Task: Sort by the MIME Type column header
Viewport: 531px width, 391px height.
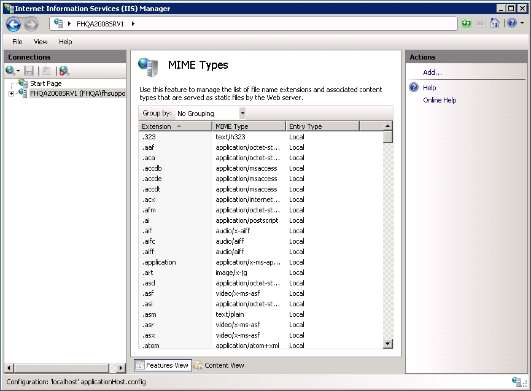Action: (249, 126)
